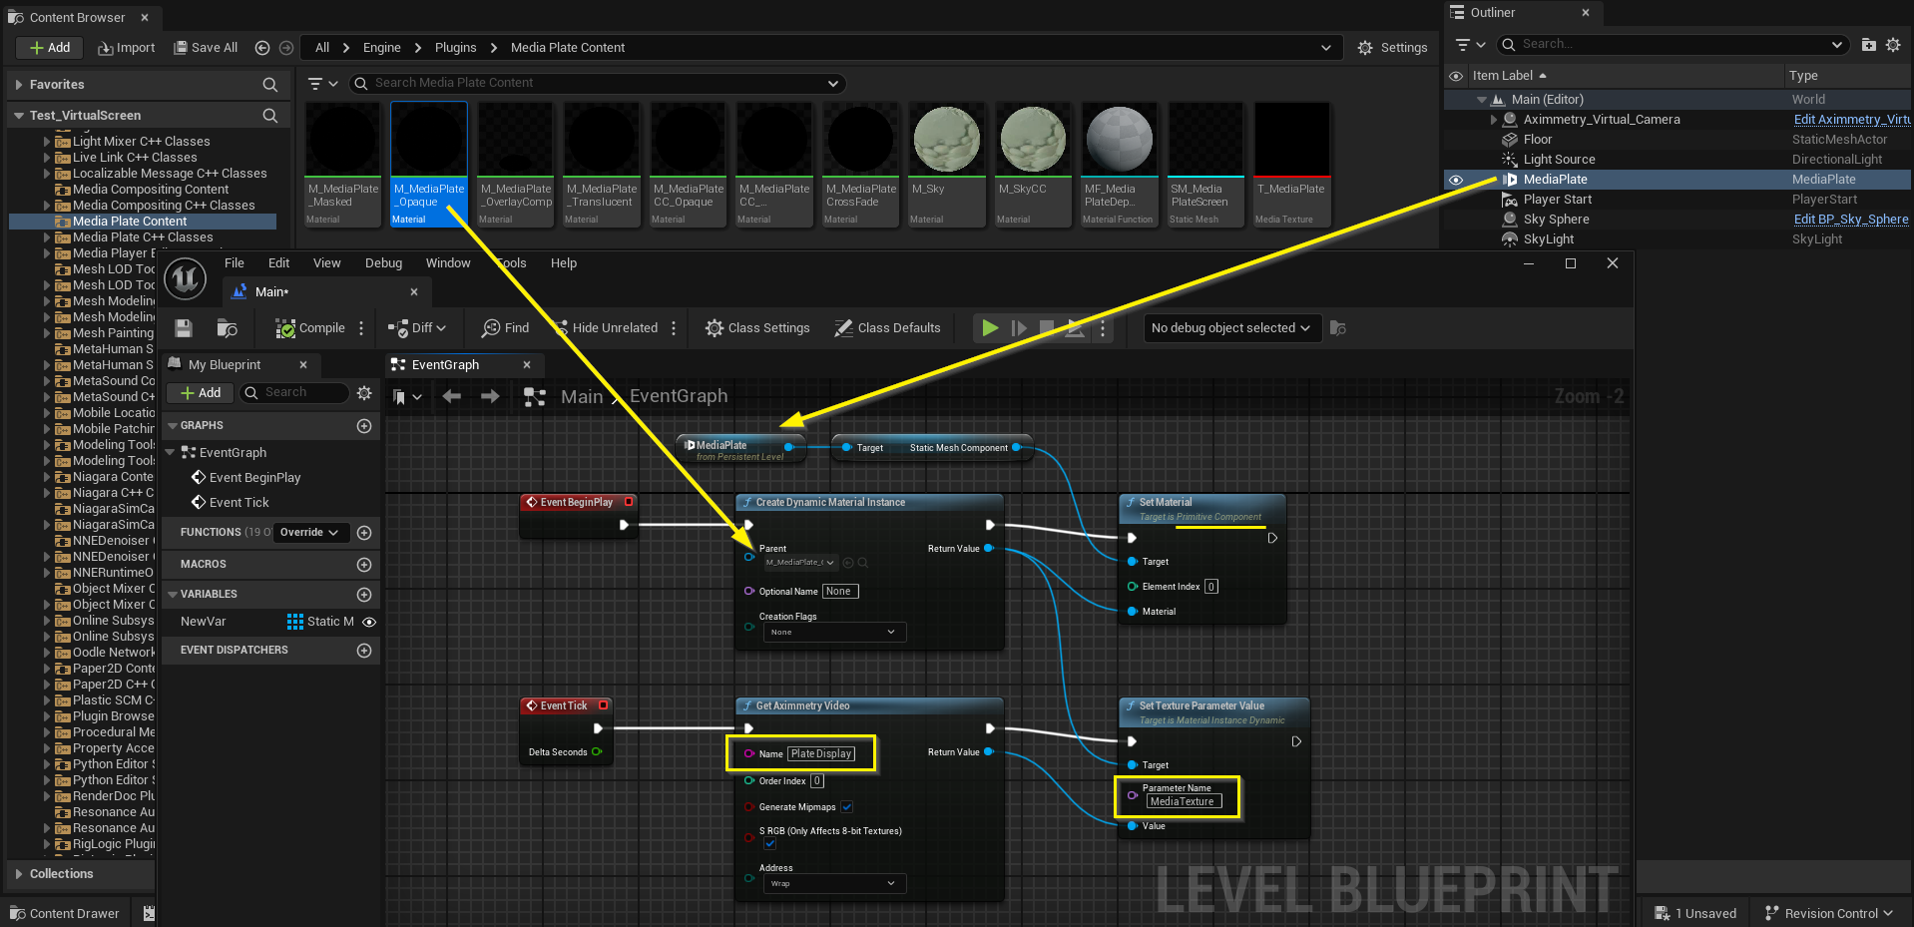Open the blueprint Debug menu

[383, 263]
